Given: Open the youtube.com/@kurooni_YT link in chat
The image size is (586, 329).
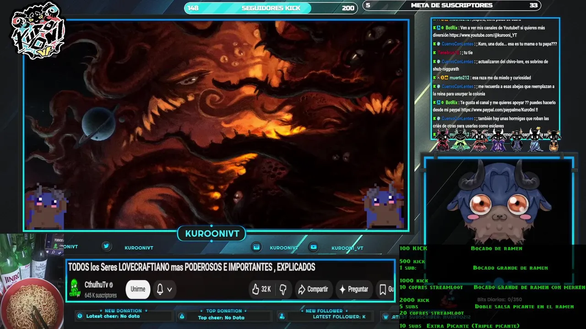Looking at the screenshot, I should [483, 35].
